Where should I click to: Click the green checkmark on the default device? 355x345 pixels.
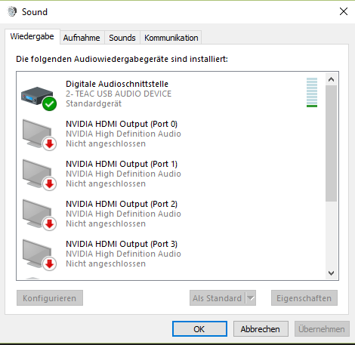tap(49, 103)
